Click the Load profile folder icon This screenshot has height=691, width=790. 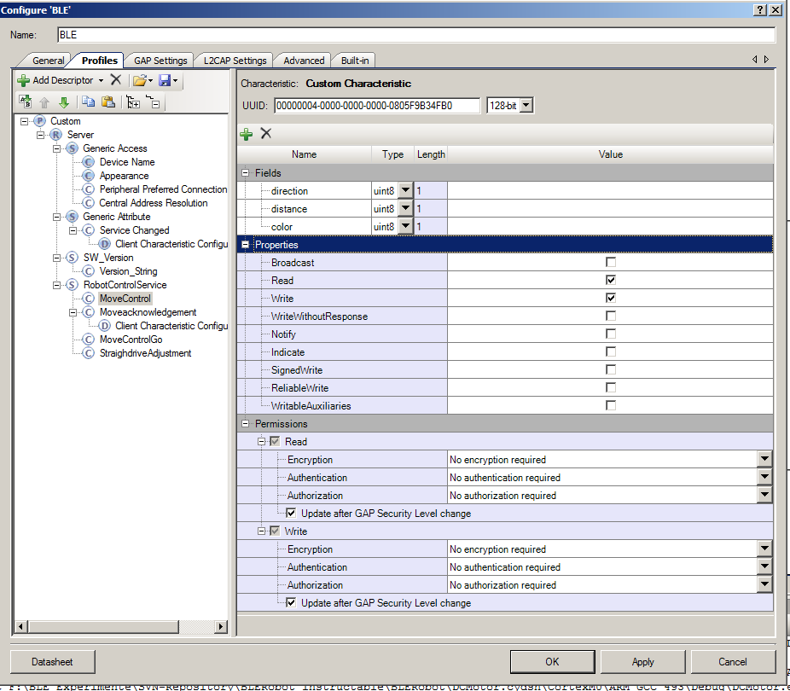coord(140,80)
